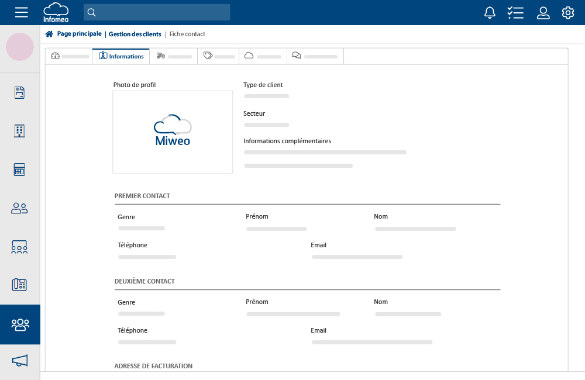Navigate to Gestion des clients breadcrumb link
The image size is (585, 380).
pos(135,34)
